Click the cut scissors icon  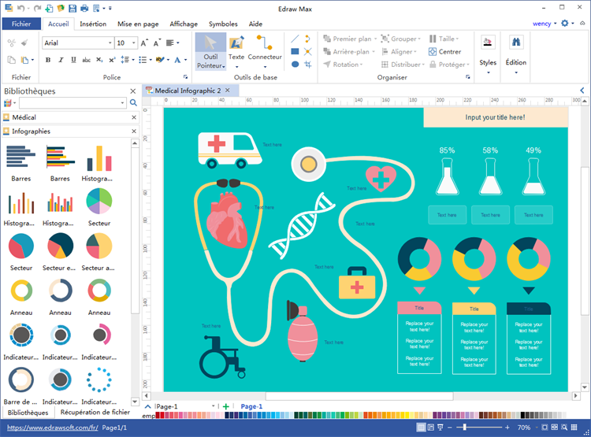click(x=12, y=43)
